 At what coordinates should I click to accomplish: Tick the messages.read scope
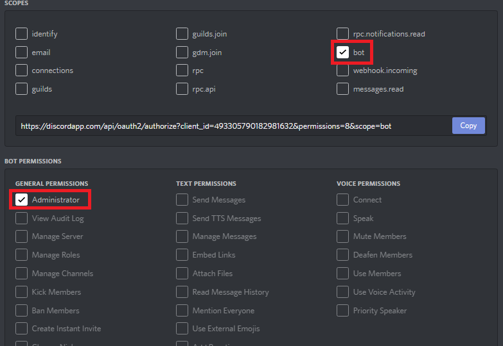point(342,89)
